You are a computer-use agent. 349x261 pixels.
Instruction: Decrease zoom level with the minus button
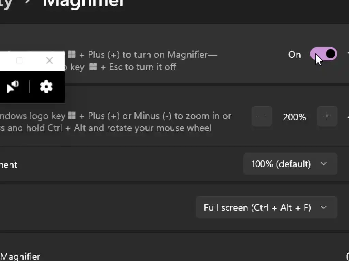tap(261, 116)
